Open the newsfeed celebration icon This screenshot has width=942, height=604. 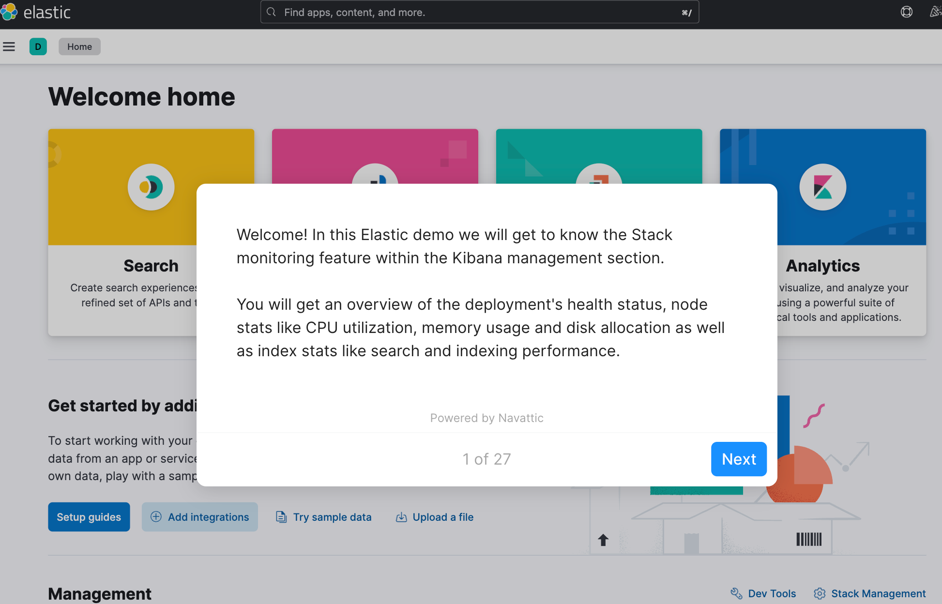click(x=935, y=12)
